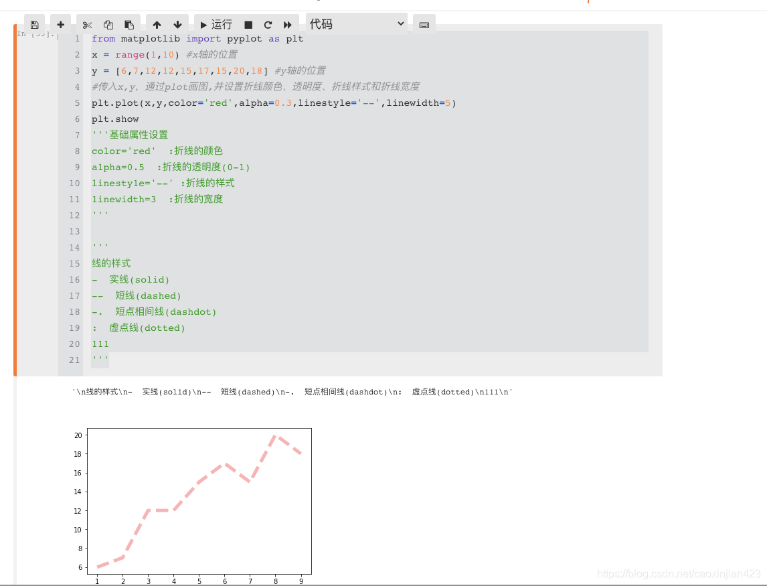The width and height of the screenshot is (767, 586).
Task: Insert a new cell with plus icon
Action: [x=61, y=25]
